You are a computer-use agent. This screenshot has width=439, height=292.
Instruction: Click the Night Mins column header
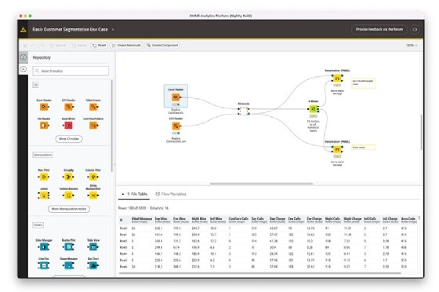(x=199, y=220)
